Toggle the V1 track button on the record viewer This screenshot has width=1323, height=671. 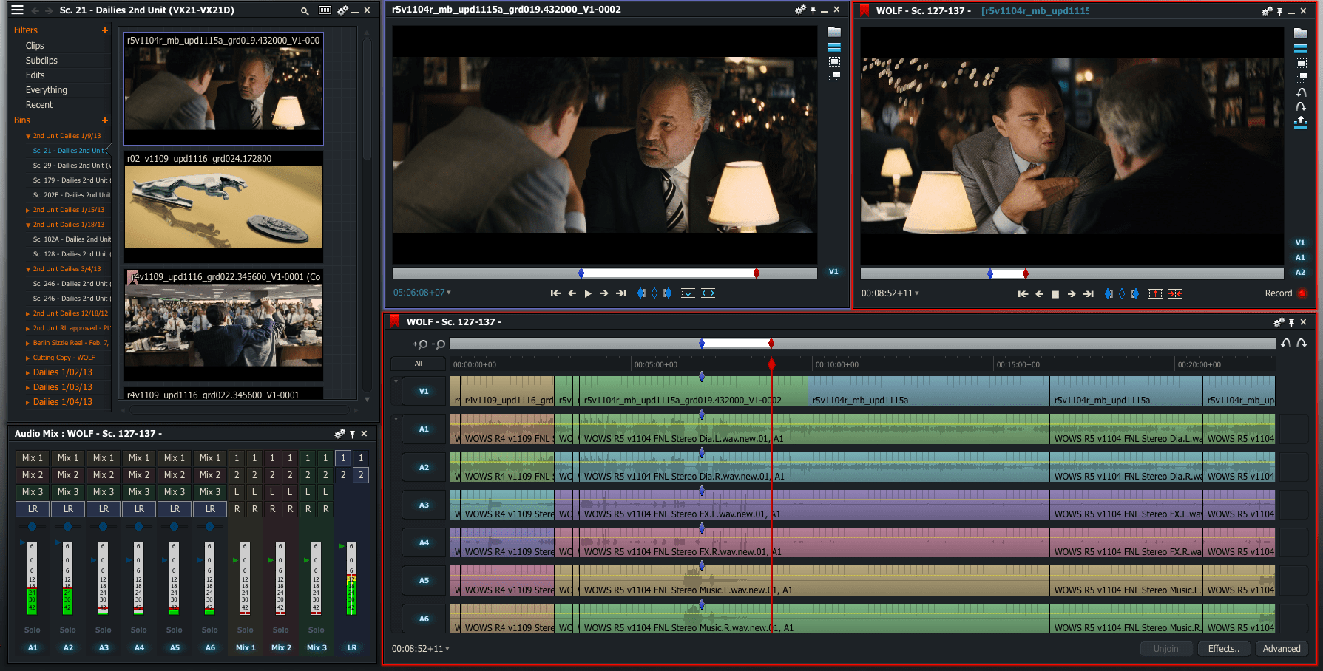click(1300, 242)
